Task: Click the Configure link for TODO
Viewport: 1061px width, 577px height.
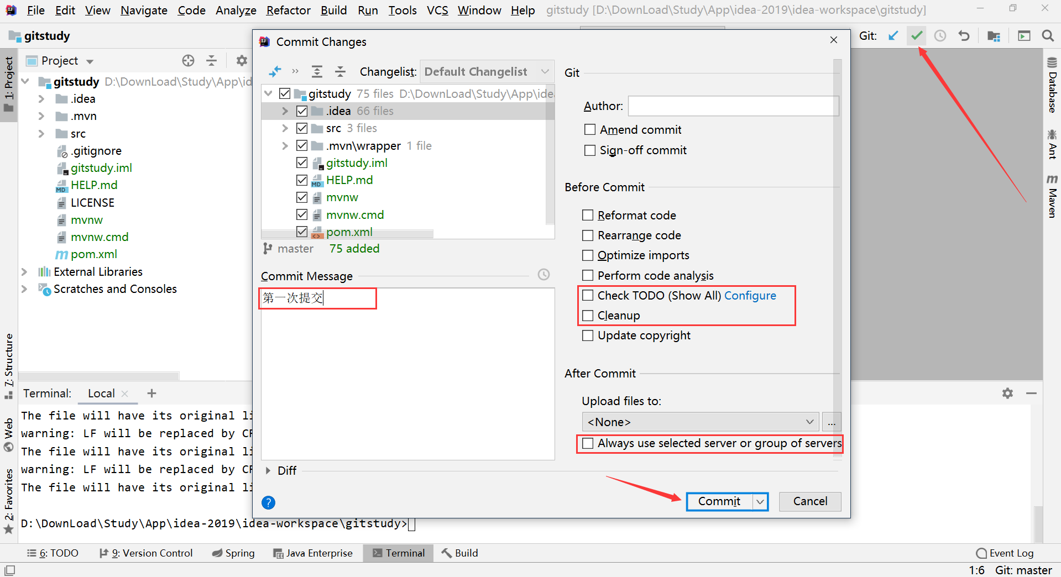Action: pos(750,296)
